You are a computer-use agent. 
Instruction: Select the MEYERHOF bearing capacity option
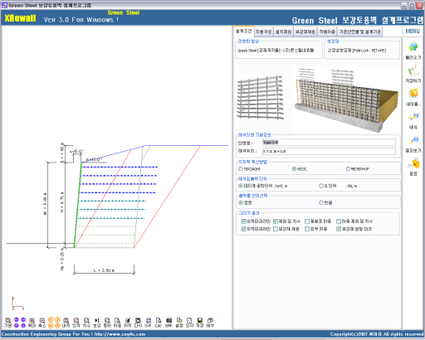click(x=348, y=169)
